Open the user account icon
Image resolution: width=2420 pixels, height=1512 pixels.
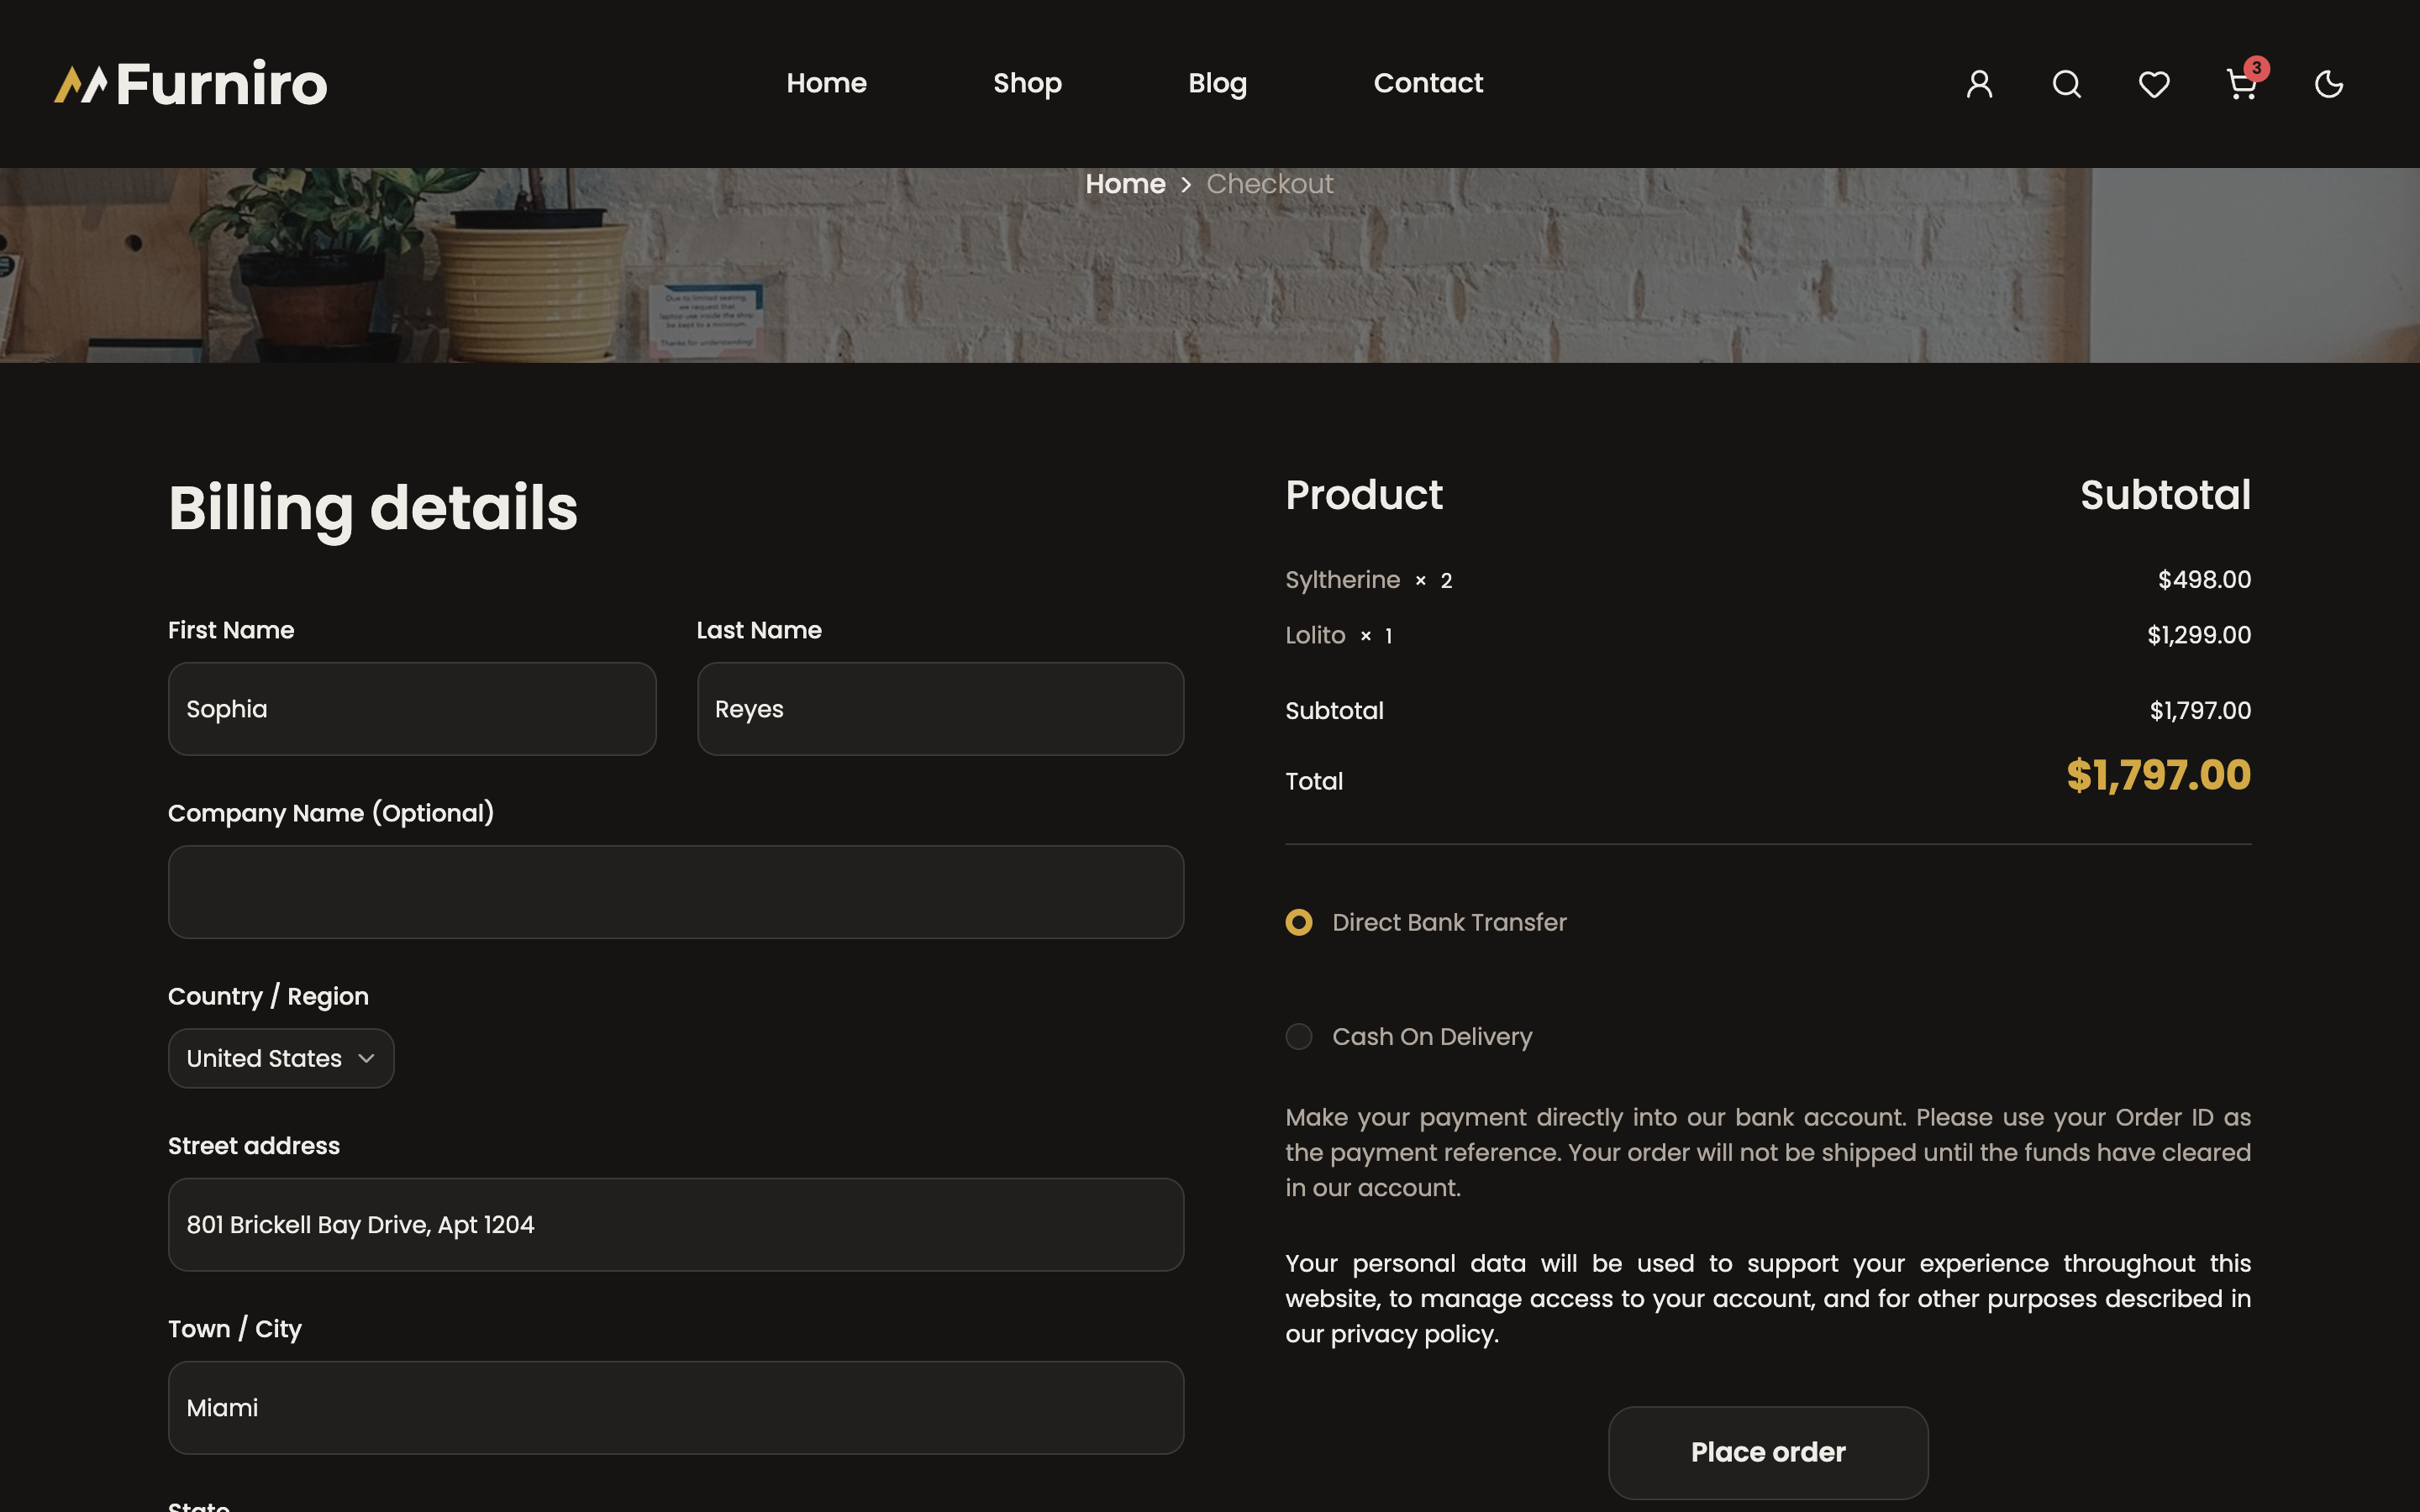point(1979,84)
